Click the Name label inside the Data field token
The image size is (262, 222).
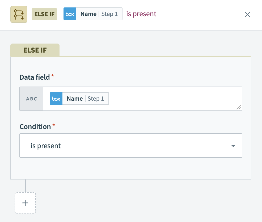click(x=75, y=99)
